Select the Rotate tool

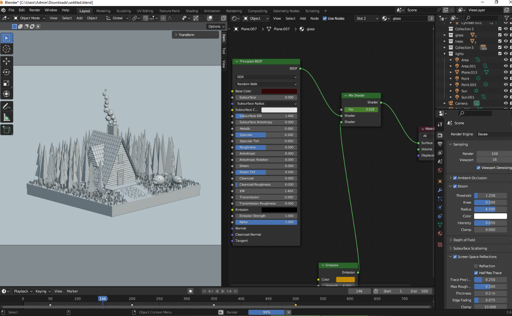[x=6, y=72]
